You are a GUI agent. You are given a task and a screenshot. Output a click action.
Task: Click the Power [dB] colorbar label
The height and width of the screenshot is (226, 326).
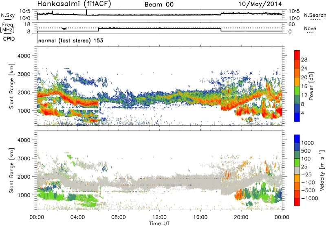click(311, 86)
